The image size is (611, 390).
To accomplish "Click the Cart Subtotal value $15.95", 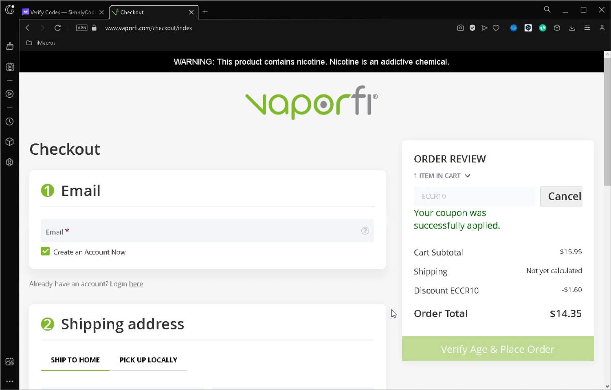I will (x=571, y=252).
